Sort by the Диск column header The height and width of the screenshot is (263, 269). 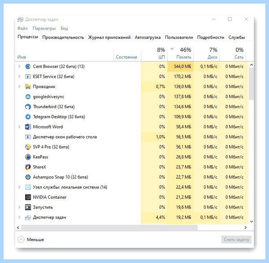[x=207, y=53]
